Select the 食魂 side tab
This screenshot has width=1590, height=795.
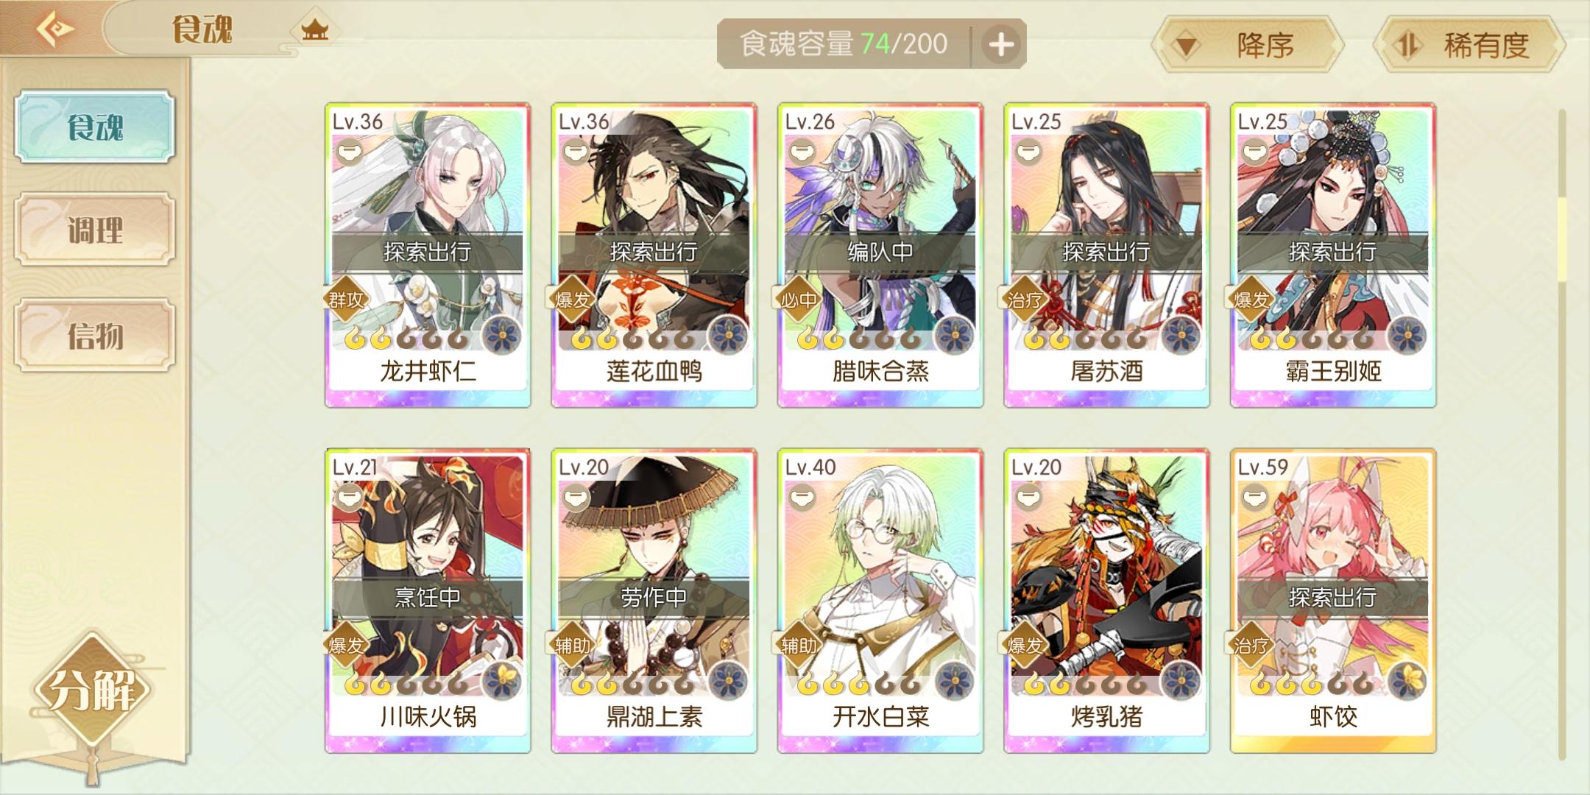(96, 127)
